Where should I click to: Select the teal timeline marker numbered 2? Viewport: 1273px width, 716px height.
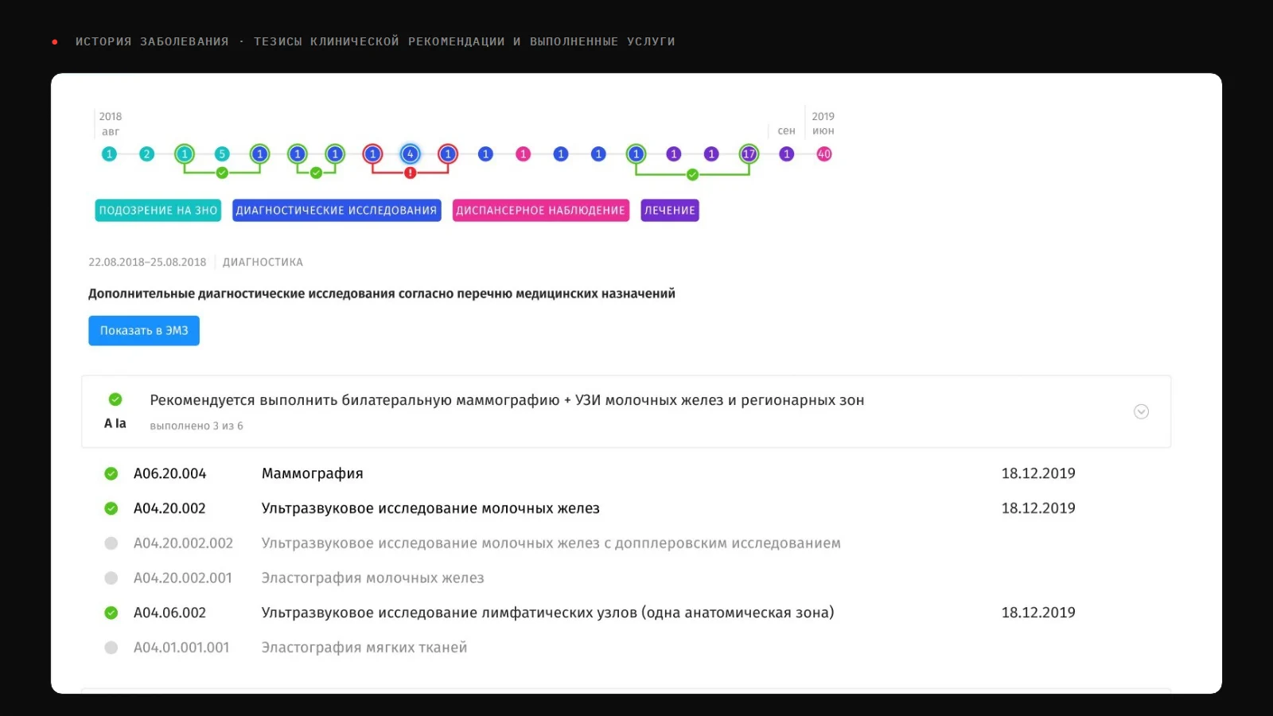click(146, 154)
